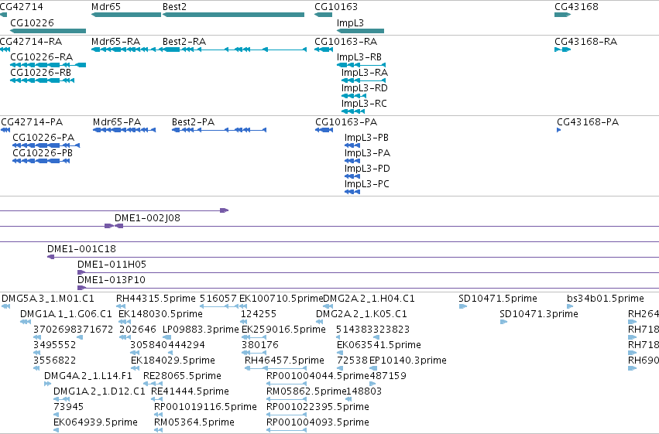Click the Best2-RA transcript label
Screen dimensions: 659x434
(x=184, y=42)
